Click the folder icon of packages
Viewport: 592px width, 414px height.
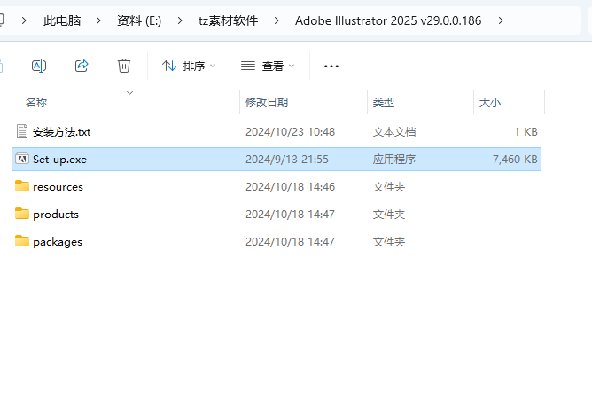coord(22,241)
